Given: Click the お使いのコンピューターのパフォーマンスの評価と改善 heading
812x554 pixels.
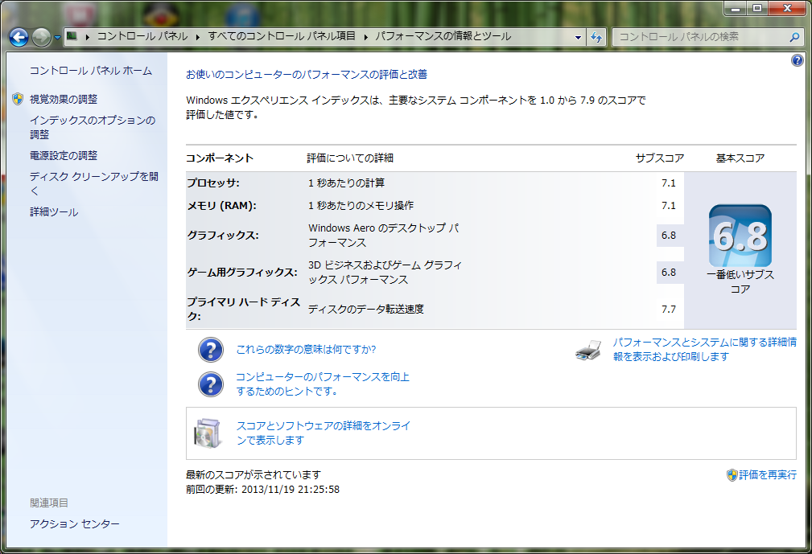Looking at the screenshot, I should (x=307, y=75).
